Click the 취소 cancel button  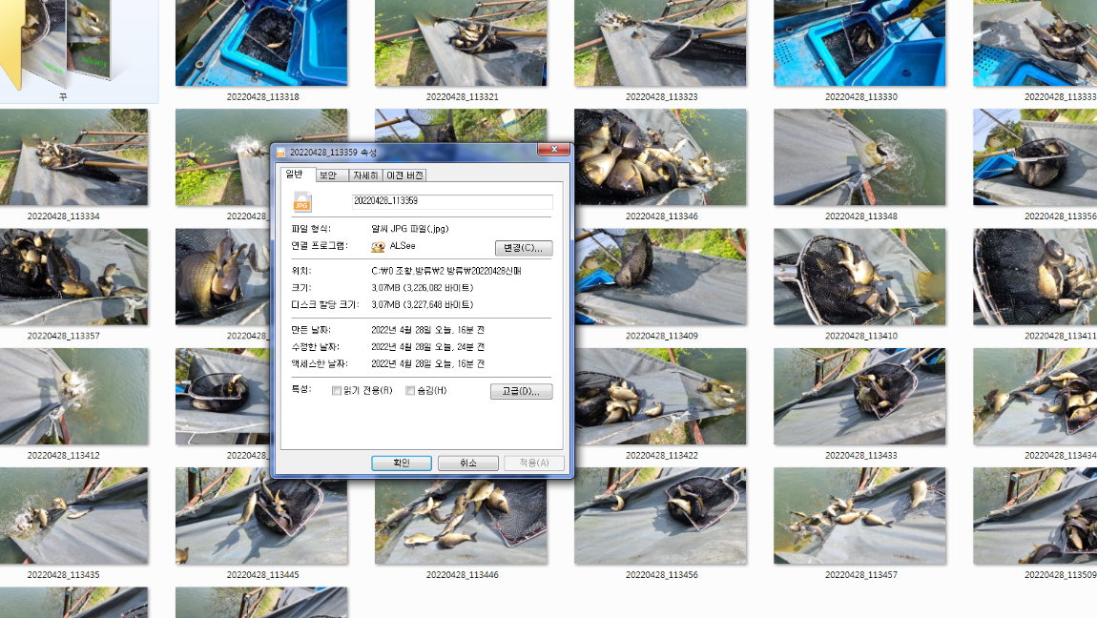click(467, 463)
